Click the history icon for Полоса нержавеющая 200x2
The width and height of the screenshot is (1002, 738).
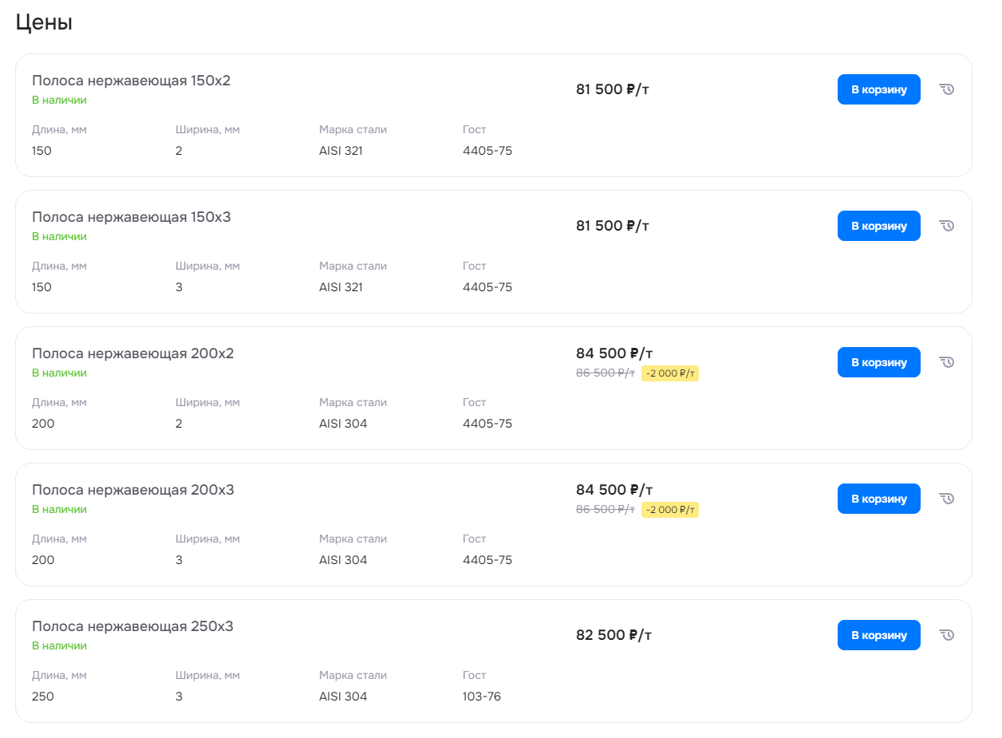click(x=947, y=362)
